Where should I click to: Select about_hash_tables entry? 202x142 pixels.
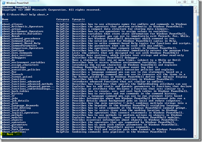pos(15,91)
